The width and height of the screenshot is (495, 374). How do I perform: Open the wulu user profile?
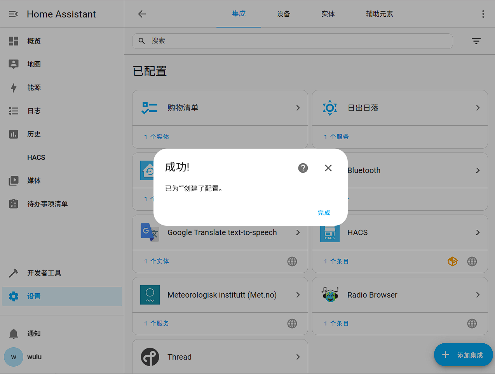coord(62,357)
